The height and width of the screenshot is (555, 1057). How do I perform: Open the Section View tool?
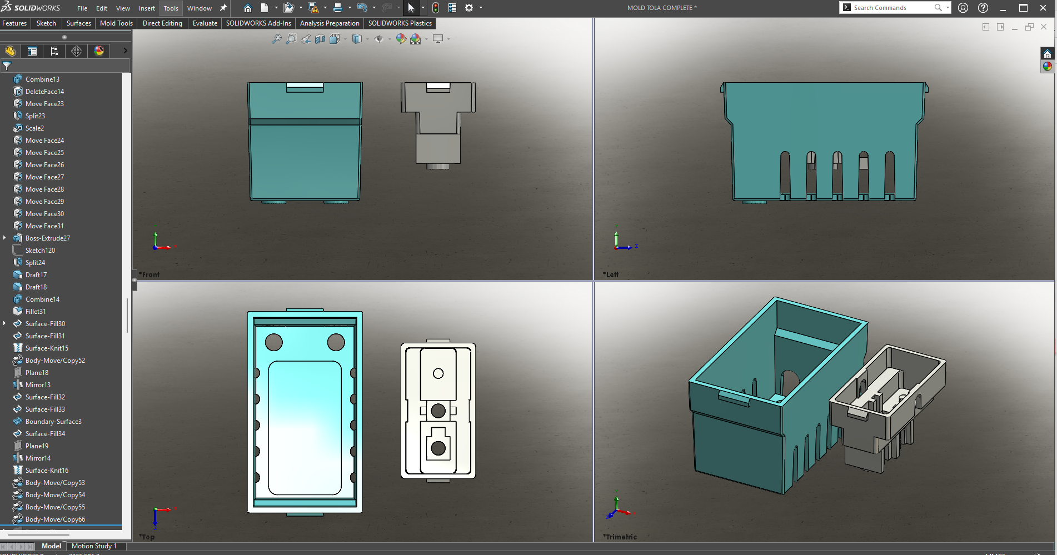(x=320, y=39)
